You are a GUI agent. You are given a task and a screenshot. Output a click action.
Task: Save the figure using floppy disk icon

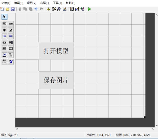tap(13, 9)
